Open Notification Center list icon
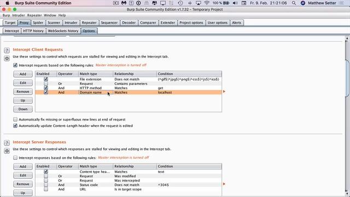The width and height of the screenshot is (350, 197). click(341, 3)
